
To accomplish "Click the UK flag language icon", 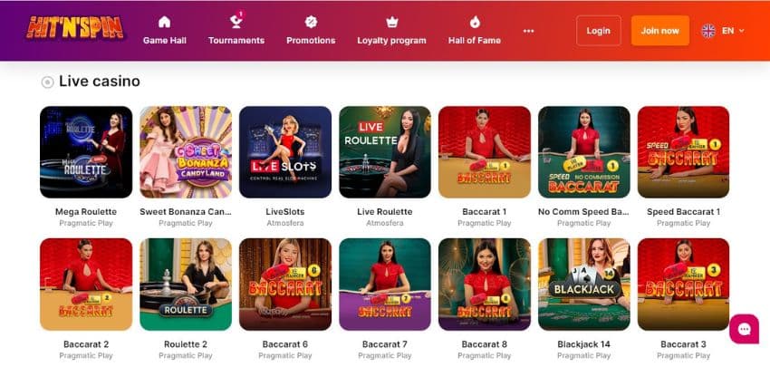I will [708, 31].
